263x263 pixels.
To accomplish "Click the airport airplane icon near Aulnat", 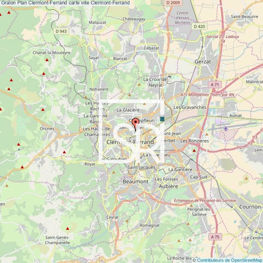I will click(226, 128).
